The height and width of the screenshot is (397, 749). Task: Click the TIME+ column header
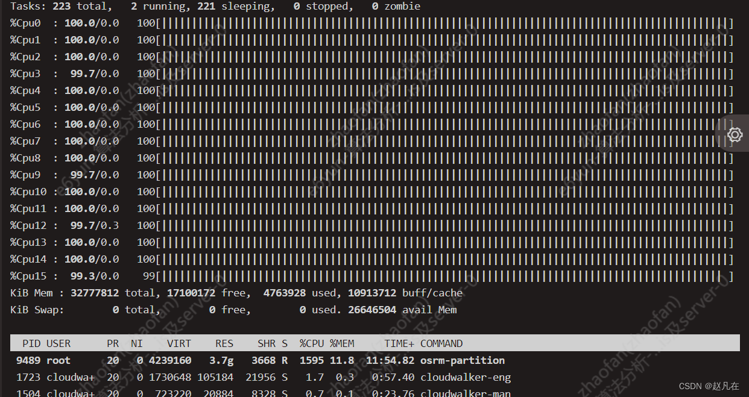399,343
